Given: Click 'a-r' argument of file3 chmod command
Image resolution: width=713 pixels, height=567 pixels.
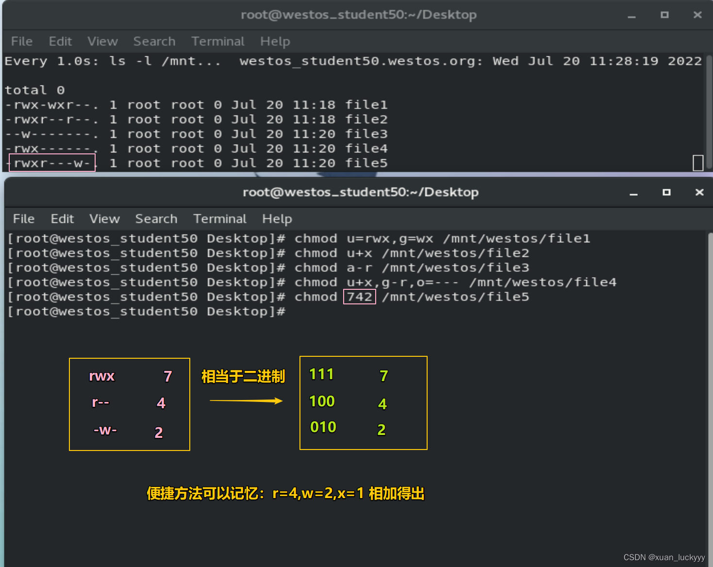Looking at the screenshot, I should click(x=359, y=268).
